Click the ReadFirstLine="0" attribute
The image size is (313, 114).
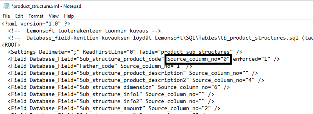pyautogui.click(x=109, y=52)
